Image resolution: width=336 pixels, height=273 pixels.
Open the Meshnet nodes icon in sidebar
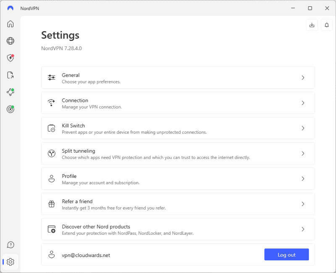point(10,92)
